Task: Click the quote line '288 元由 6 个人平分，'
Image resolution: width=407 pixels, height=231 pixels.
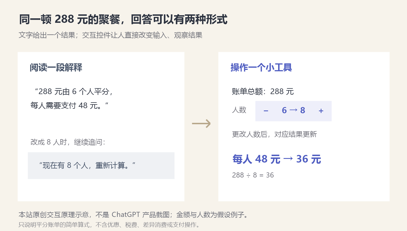Action: [74, 92]
